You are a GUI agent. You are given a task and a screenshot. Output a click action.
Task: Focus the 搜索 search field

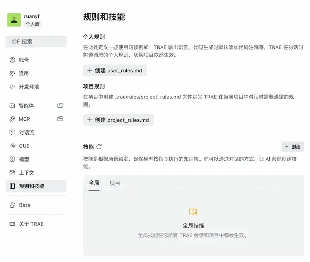tap(36, 42)
